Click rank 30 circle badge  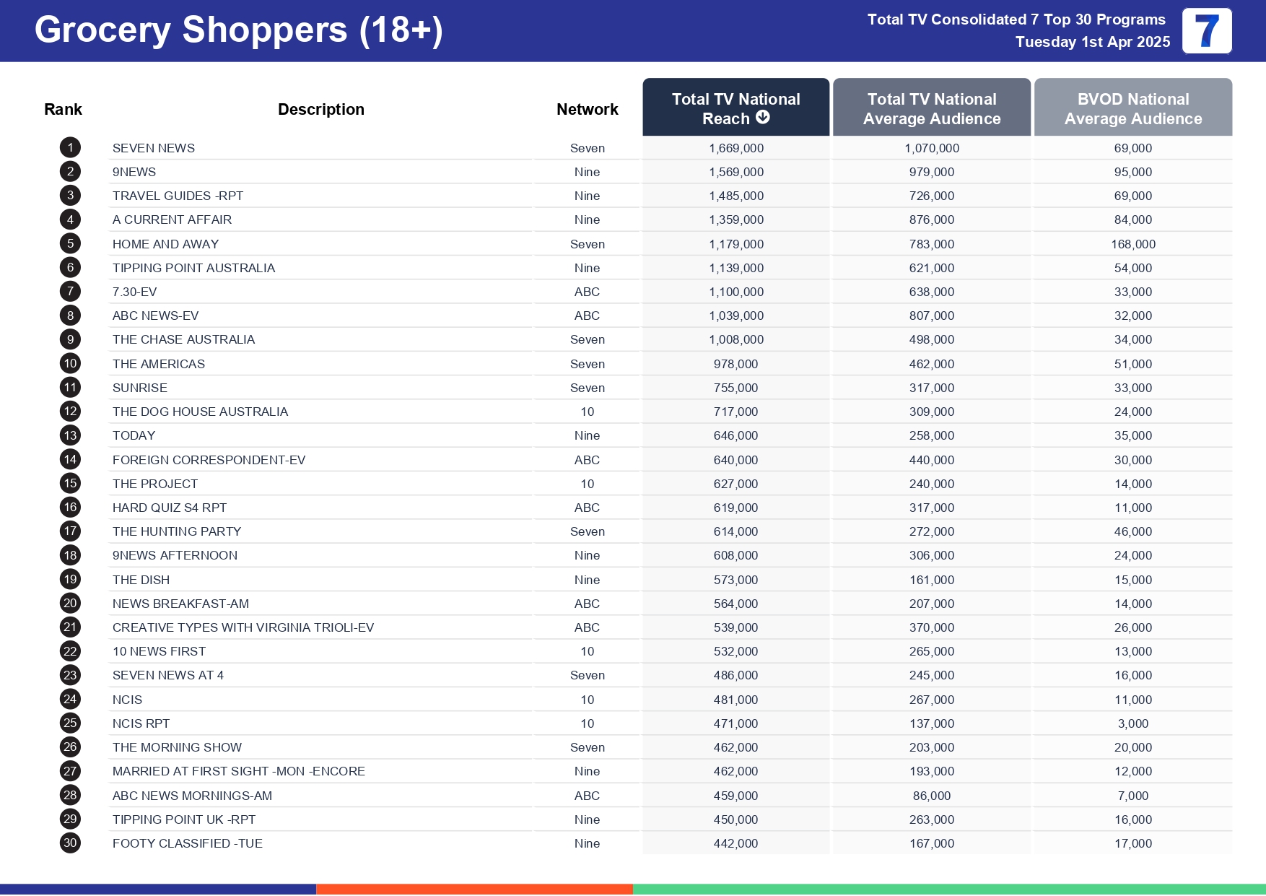pos(70,843)
